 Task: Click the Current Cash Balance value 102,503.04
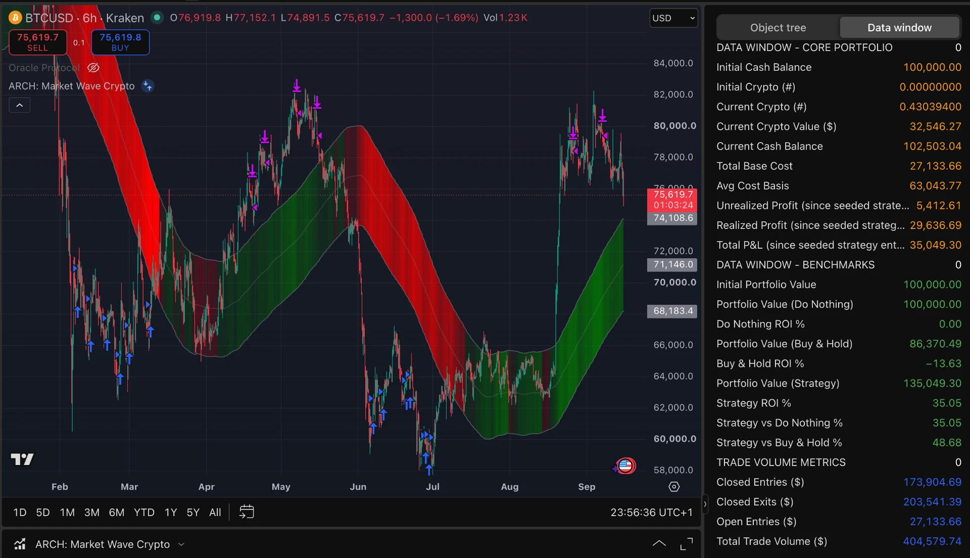932,147
